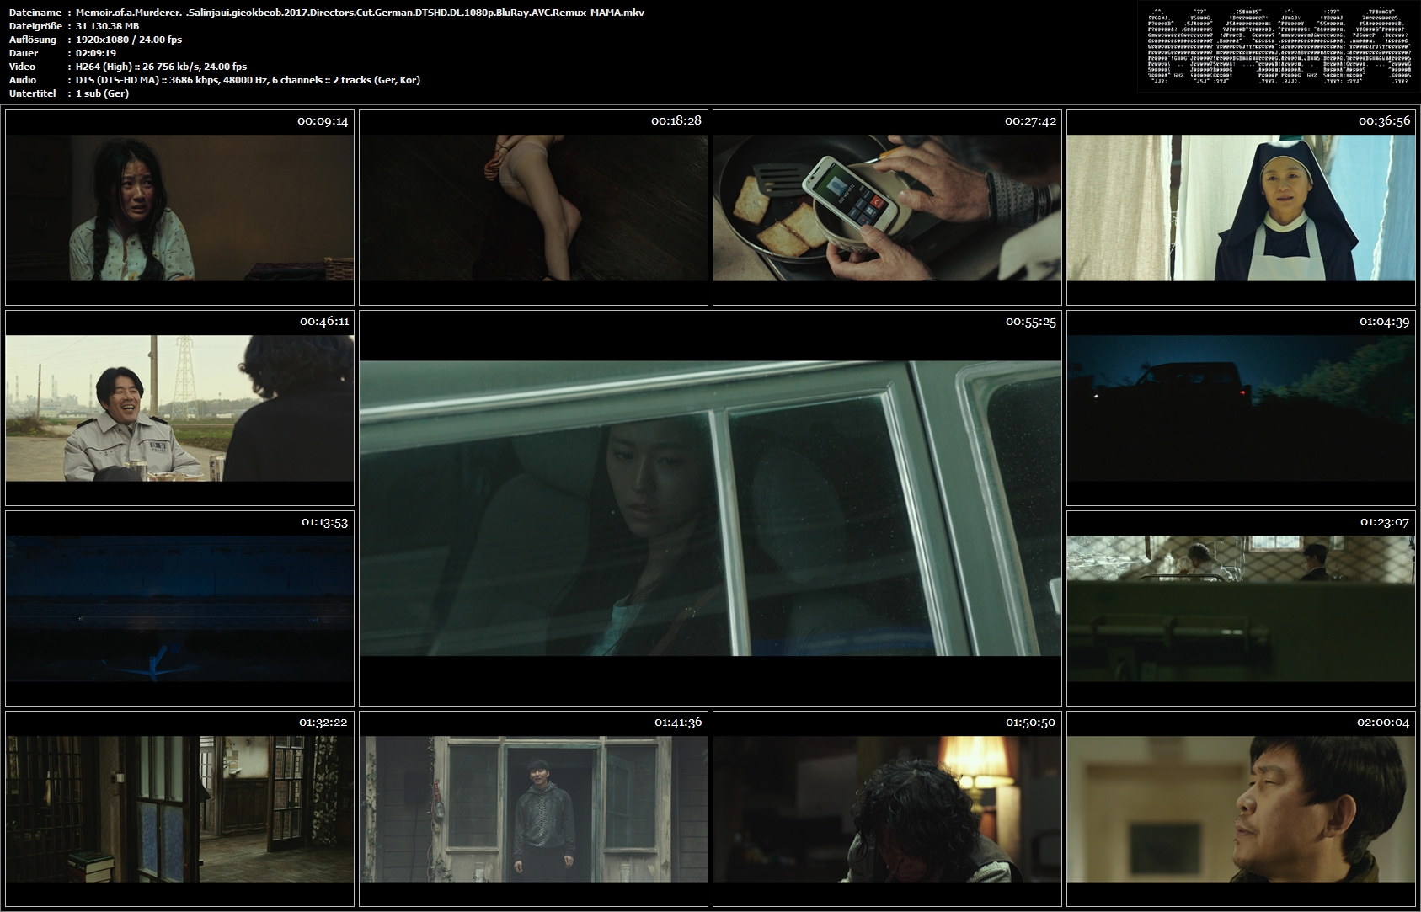Viewport: 1421px width, 912px height.
Task: Open the doorway frame at 01:41:36
Action: pos(533,808)
